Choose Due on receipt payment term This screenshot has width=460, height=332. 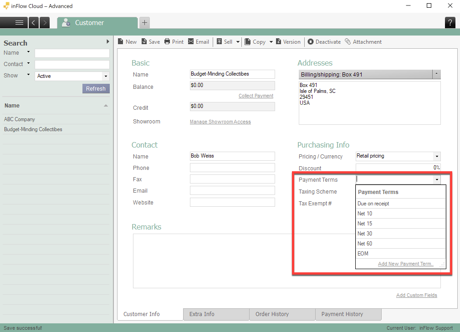coord(400,204)
